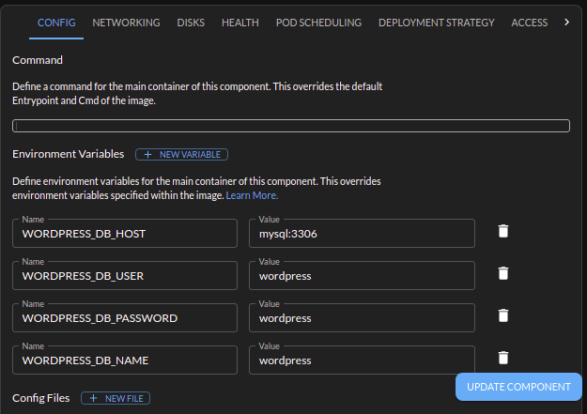Edit the mysql:3306 value field
This screenshot has height=414, width=587.
click(362, 234)
